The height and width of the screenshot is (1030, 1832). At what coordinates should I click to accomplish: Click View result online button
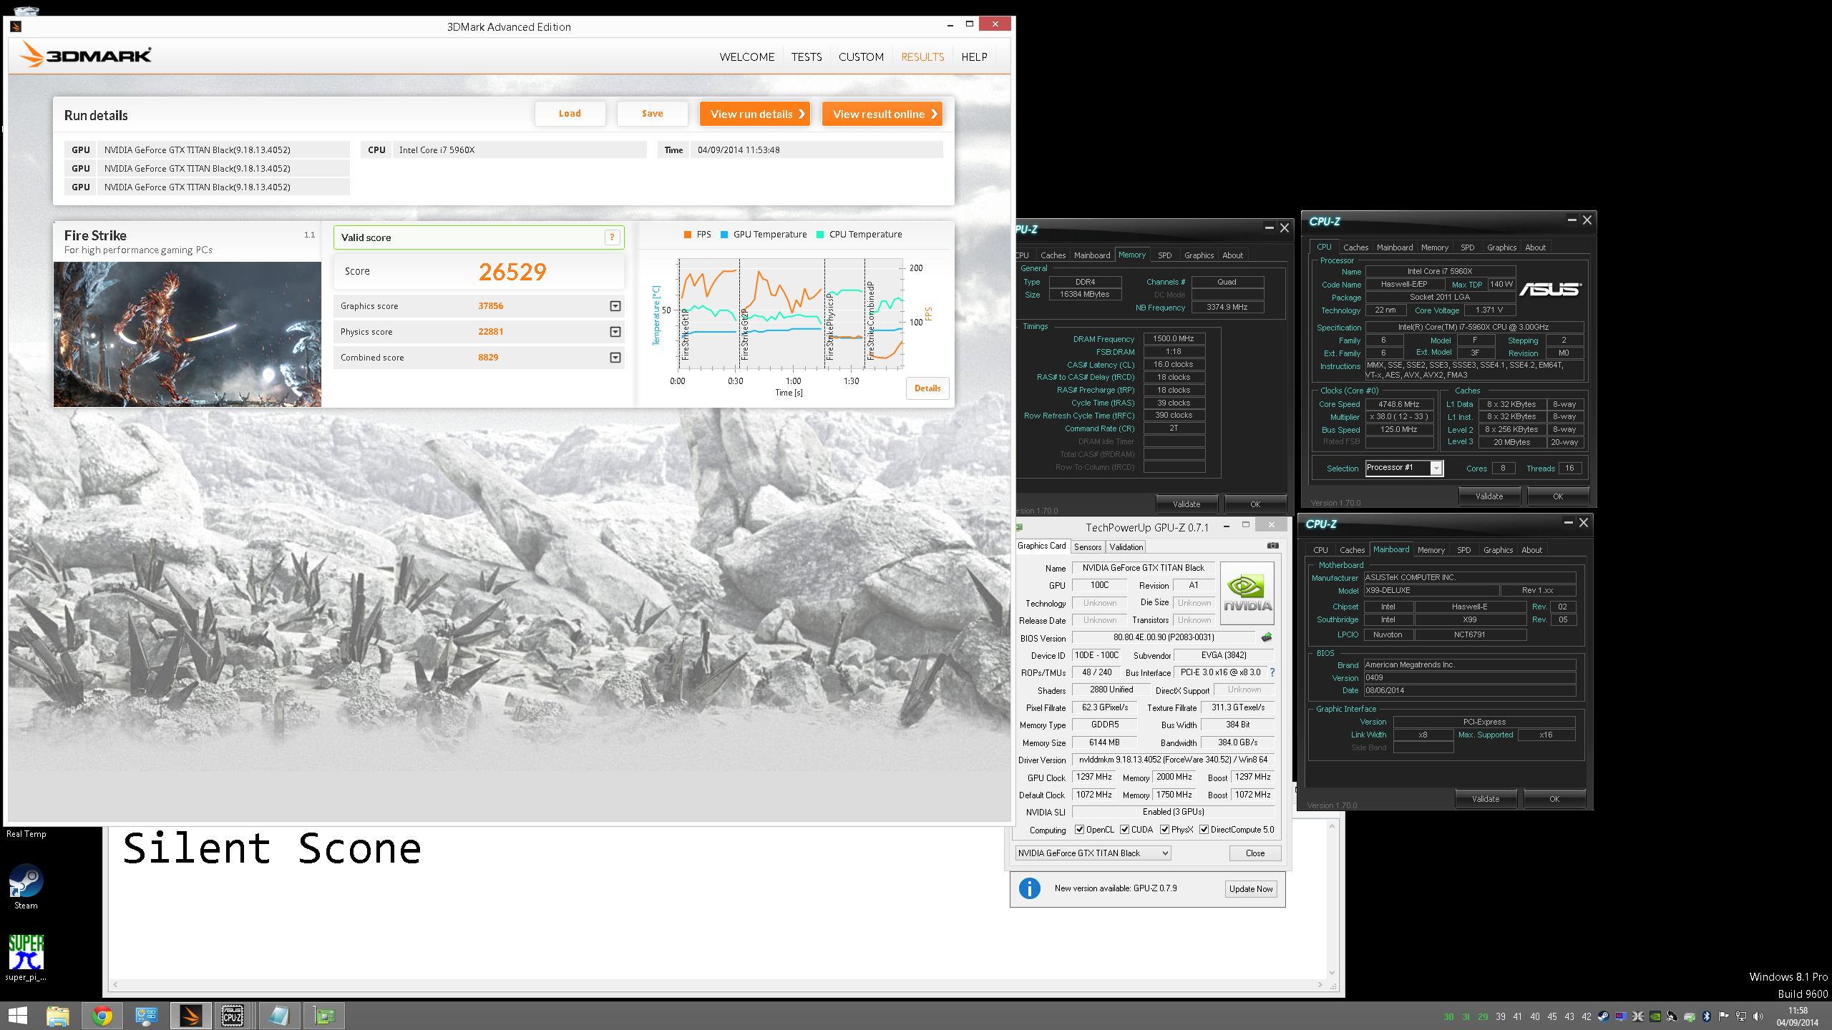click(x=882, y=114)
